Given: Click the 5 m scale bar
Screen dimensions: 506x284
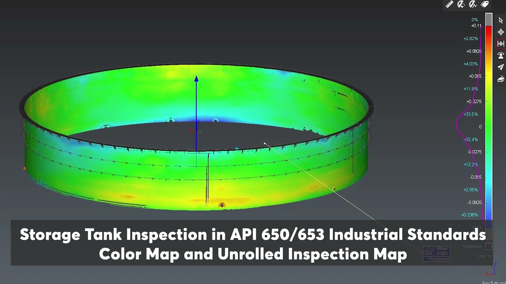Looking at the screenshot, I should coord(494,282).
